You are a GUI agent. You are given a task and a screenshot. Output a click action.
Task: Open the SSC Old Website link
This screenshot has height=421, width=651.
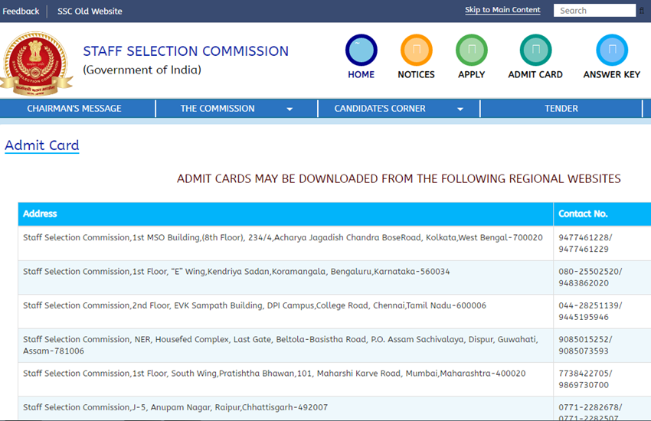click(90, 11)
